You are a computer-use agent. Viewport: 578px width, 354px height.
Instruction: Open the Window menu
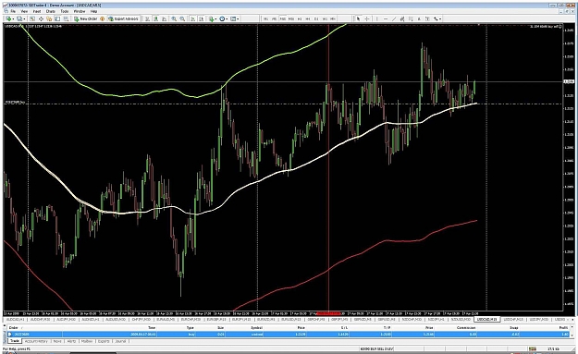(x=80, y=11)
